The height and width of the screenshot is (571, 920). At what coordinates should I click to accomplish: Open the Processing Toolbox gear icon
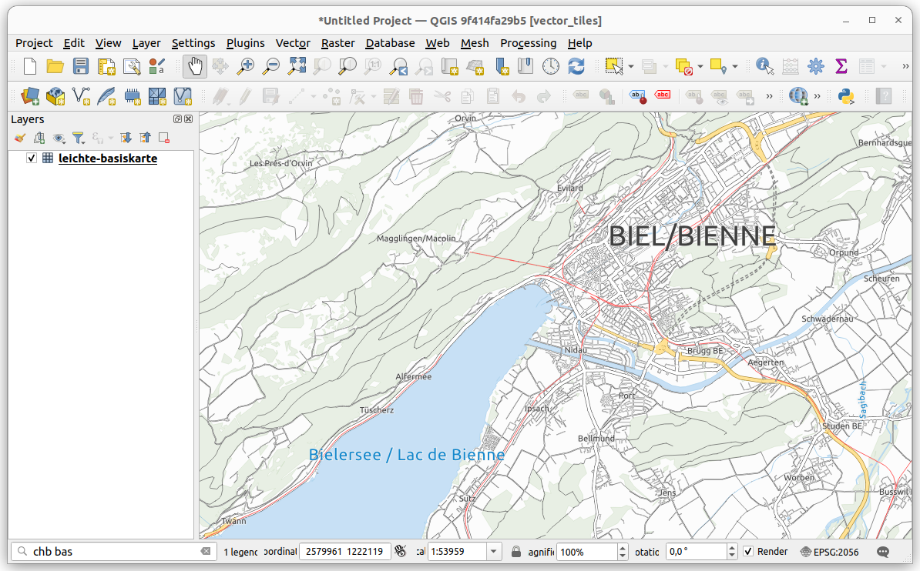tap(815, 66)
